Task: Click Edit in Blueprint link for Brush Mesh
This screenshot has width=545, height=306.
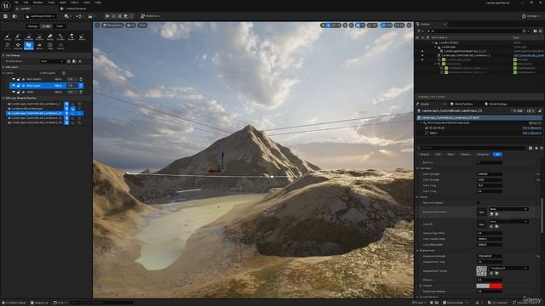Action: coord(531,128)
